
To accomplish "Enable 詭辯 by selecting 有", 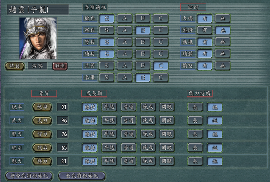I will [204, 30].
